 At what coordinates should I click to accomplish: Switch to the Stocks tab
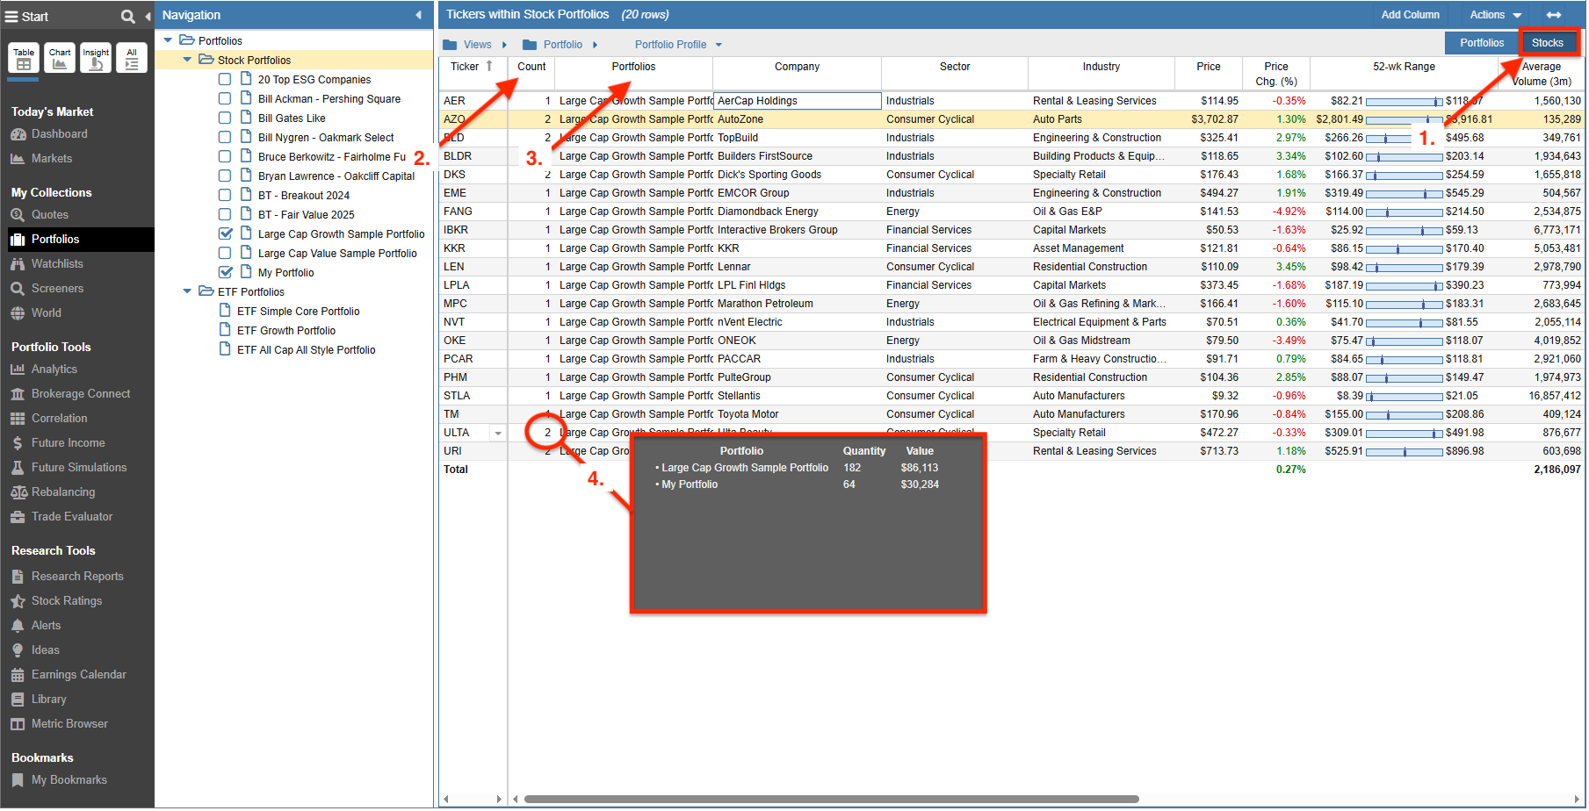click(x=1547, y=43)
